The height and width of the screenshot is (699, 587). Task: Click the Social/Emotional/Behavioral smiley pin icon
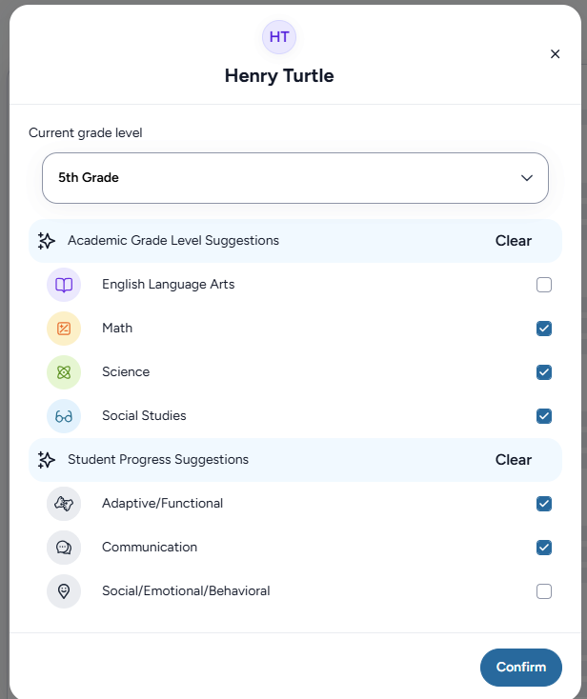pos(64,591)
